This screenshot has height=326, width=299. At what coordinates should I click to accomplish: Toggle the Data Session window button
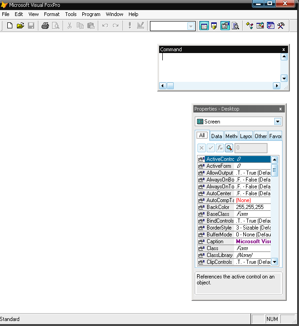pyautogui.click(x=214, y=26)
